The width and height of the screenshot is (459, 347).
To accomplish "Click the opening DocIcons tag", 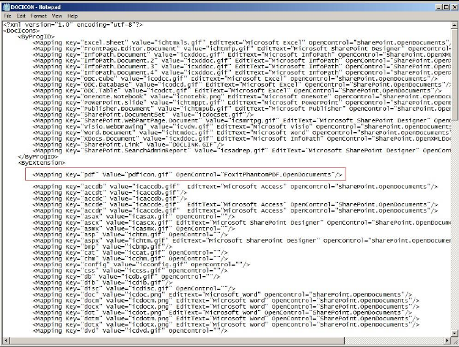I will [22, 31].
